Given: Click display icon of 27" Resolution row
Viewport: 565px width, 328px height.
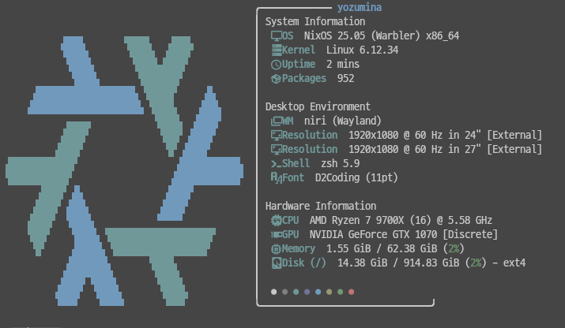Looking at the screenshot, I should point(277,150).
